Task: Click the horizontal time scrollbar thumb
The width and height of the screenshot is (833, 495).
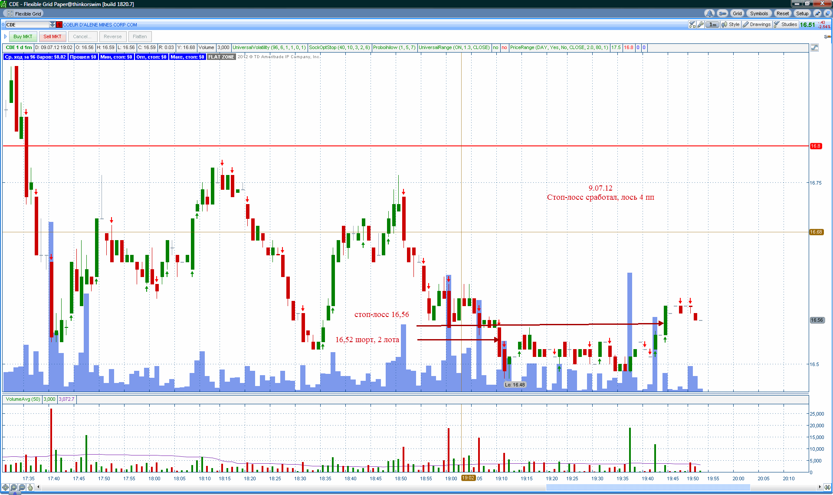Action: [x=647, y=487]
